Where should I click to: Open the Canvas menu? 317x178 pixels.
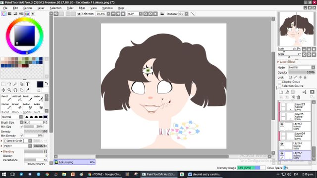28,8
